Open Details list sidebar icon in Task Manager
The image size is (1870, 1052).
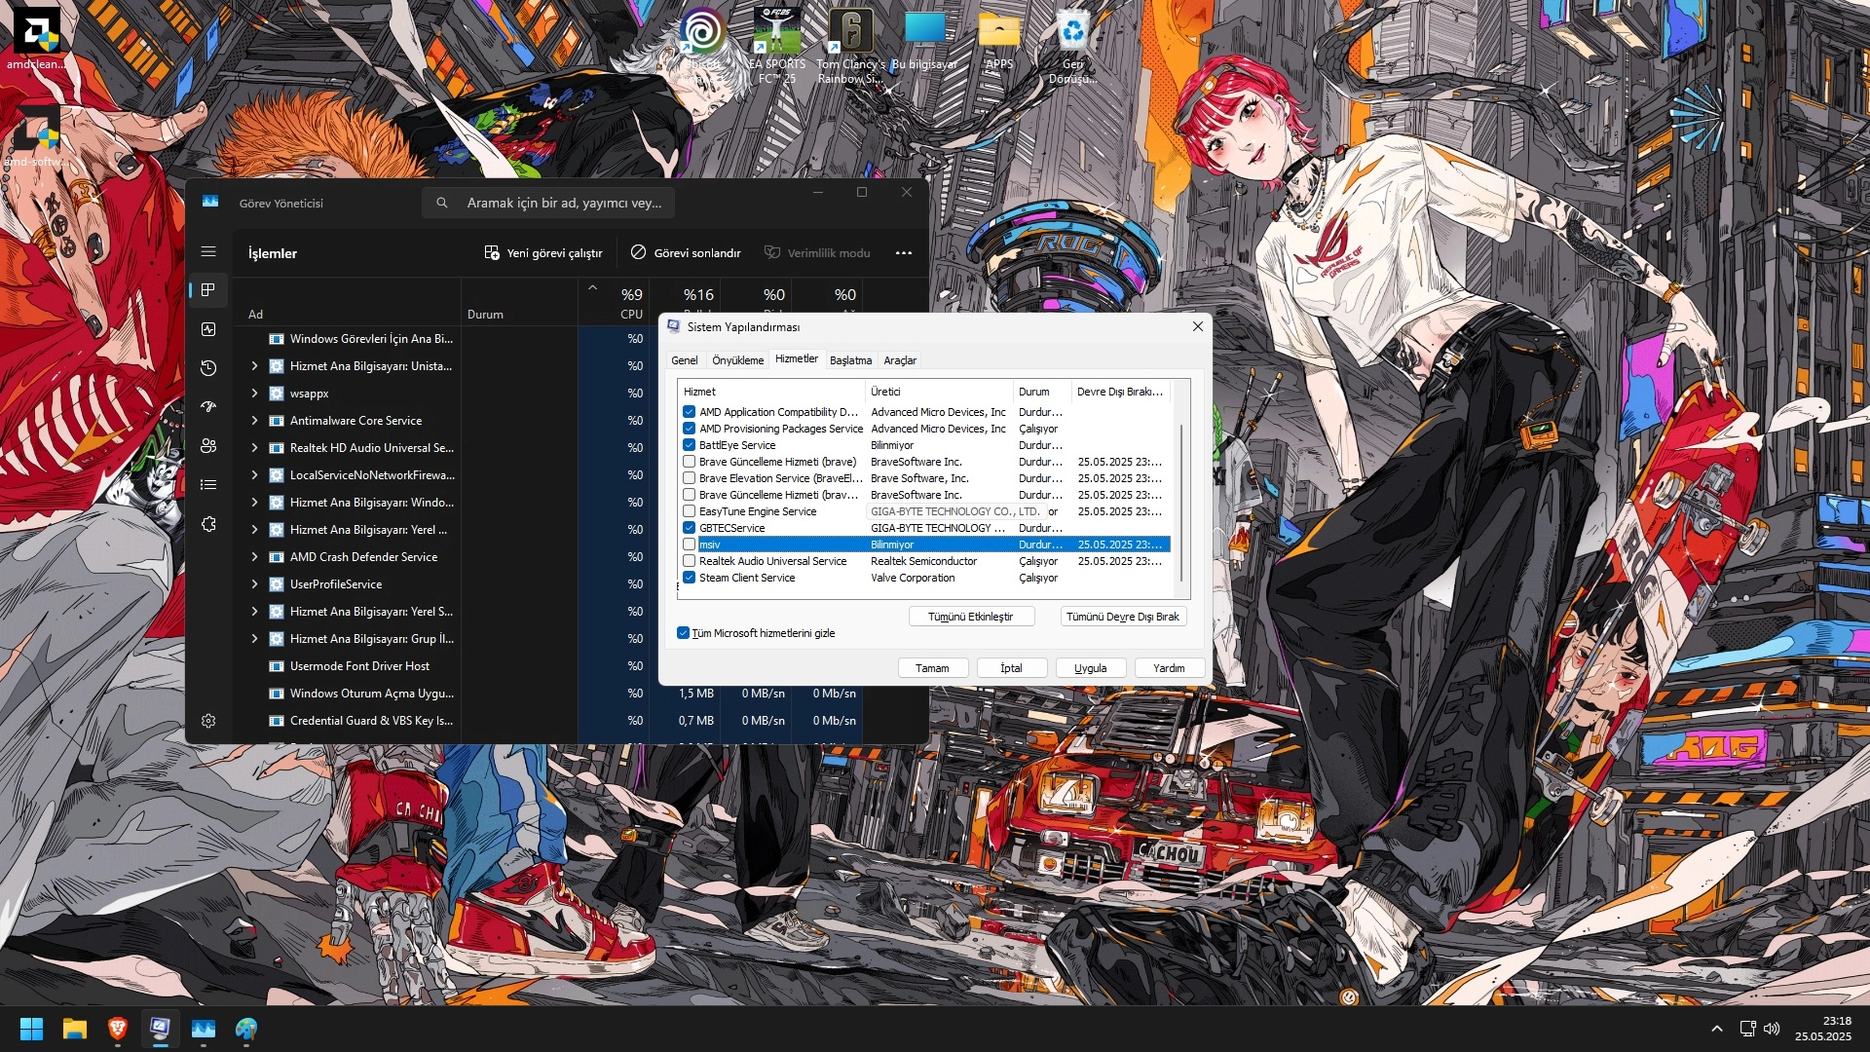click(x=208, y=485)
